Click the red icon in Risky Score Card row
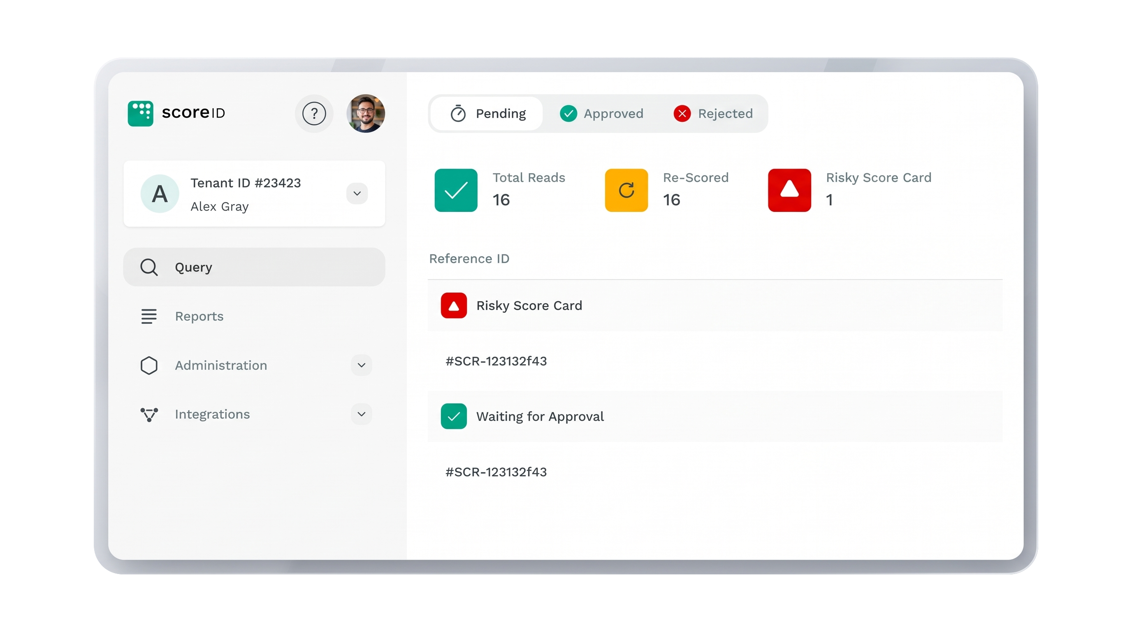Image resolution: width=1132 pixels, height=632 pixels. pyautogui.click(x=454, y=305)
